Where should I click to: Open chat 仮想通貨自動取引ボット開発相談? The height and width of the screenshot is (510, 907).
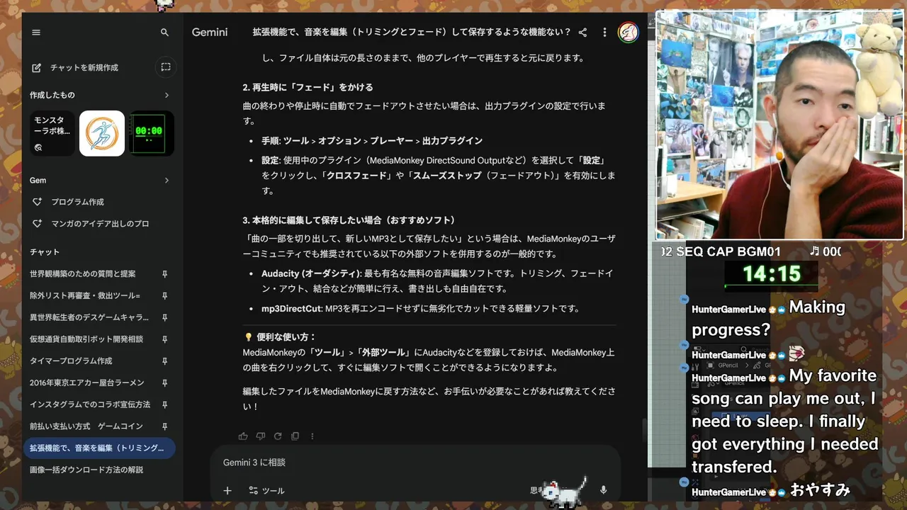[x=86, y=339]
